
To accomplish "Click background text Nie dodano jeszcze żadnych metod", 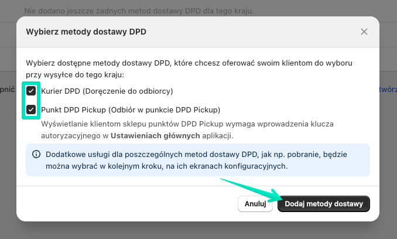I will click(x=139, y=11).
